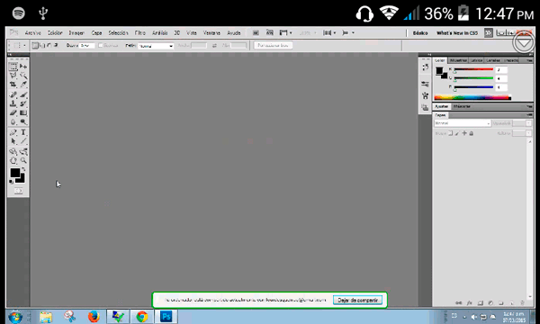Open the History panel icon in dock
The image size is (540, 324).
tap(426, 67)
